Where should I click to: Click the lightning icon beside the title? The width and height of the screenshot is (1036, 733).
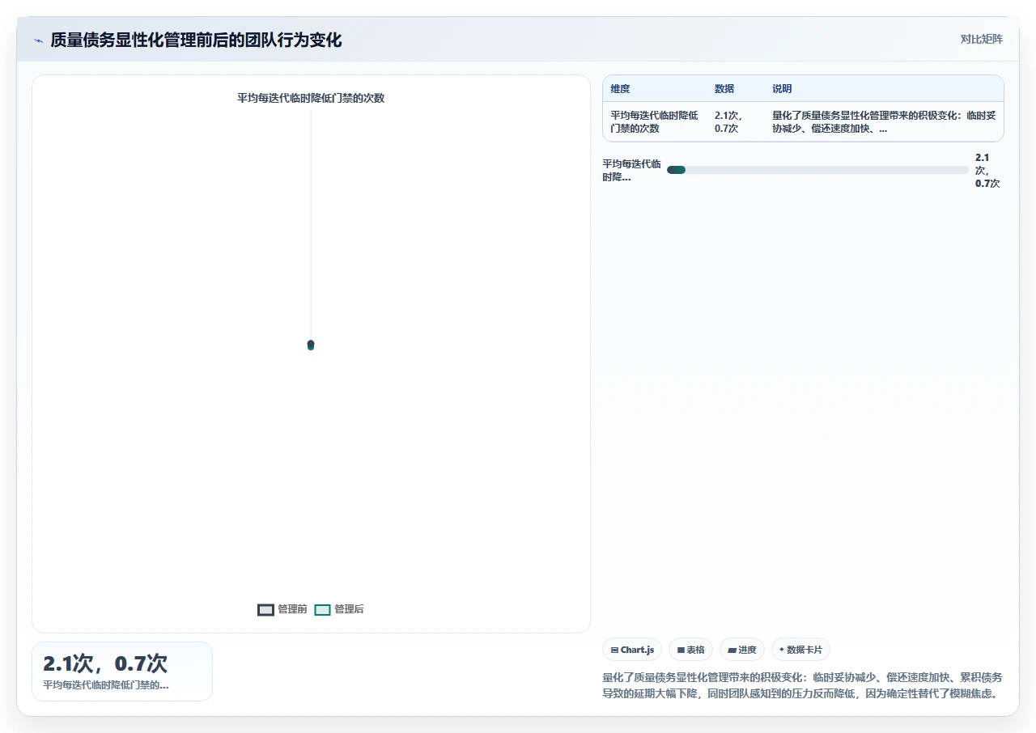coord(38,40)
